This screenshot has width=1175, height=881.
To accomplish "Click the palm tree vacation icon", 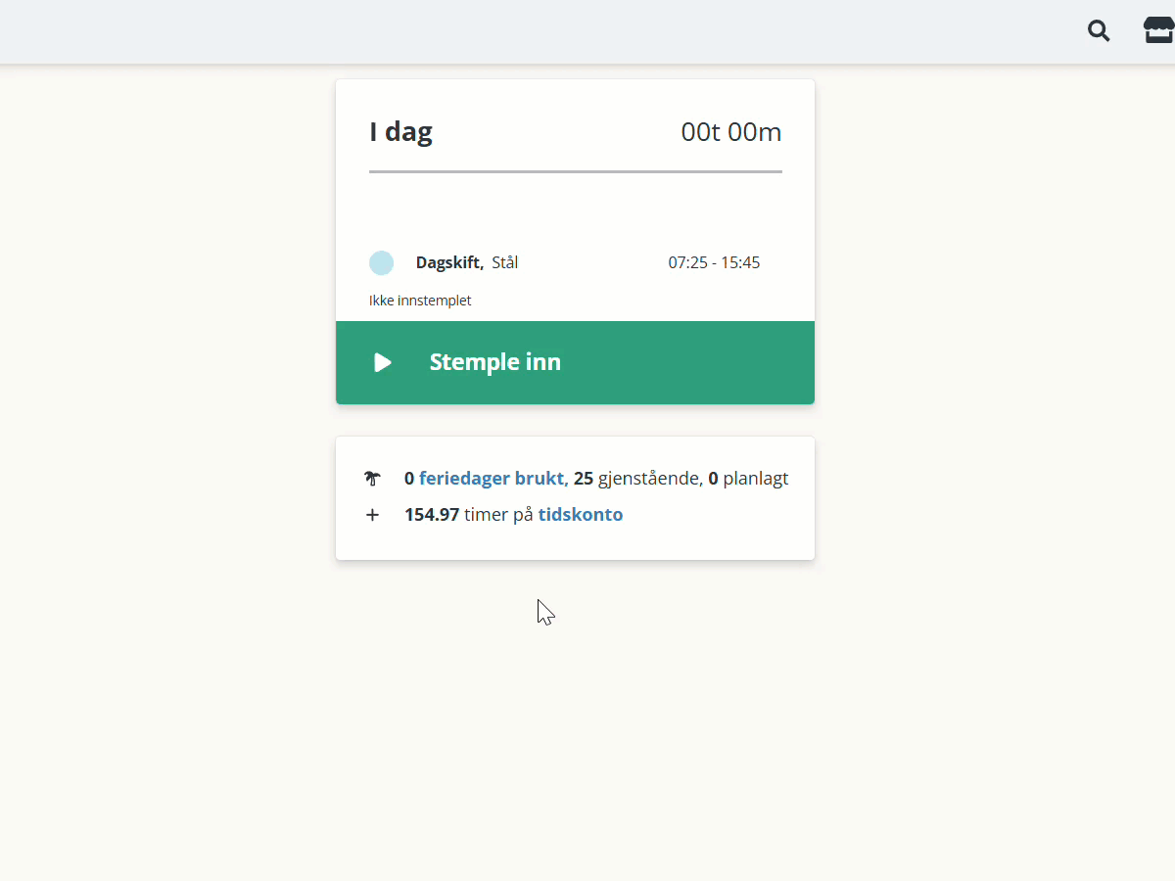I will pyautogui.click(x=372, y=479).
